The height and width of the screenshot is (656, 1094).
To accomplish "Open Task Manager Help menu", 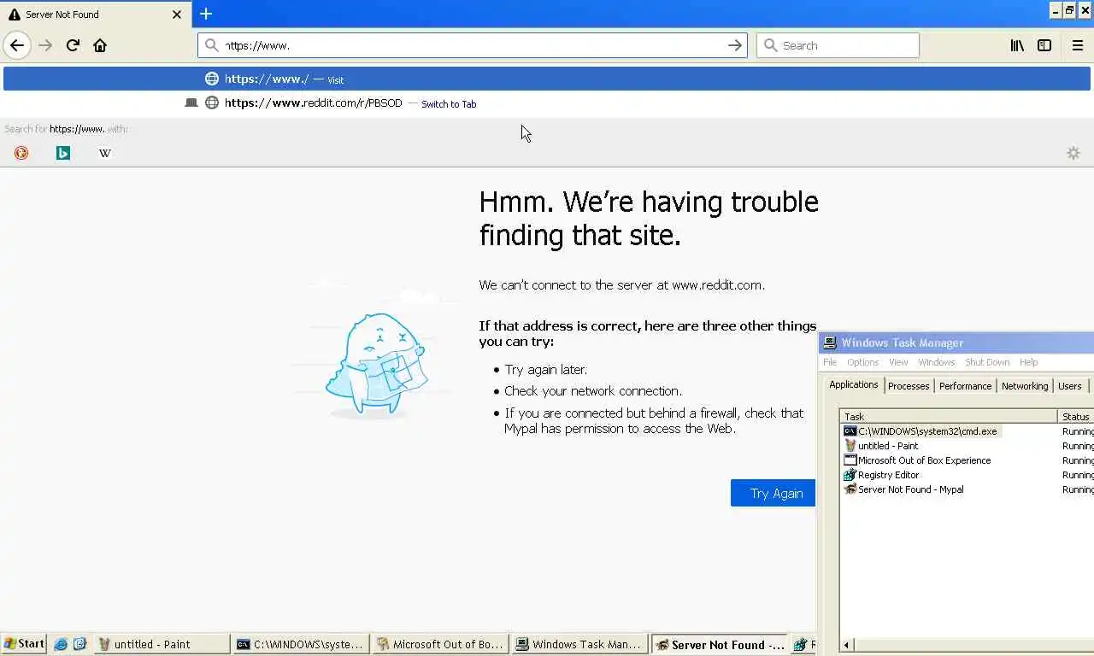I will (x=1029, y=362).
